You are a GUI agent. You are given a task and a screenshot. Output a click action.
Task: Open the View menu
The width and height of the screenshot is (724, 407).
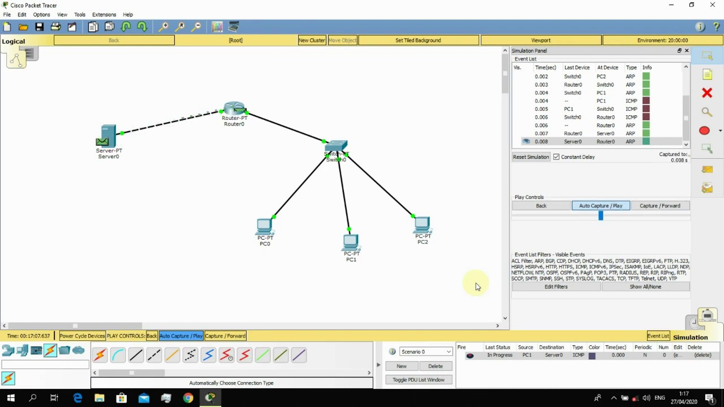(x=62, y=15)
